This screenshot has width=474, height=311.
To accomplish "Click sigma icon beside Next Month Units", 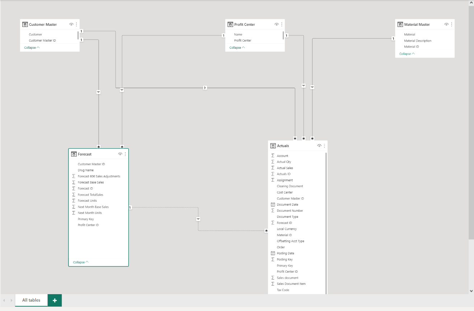I will pos(74,213).
